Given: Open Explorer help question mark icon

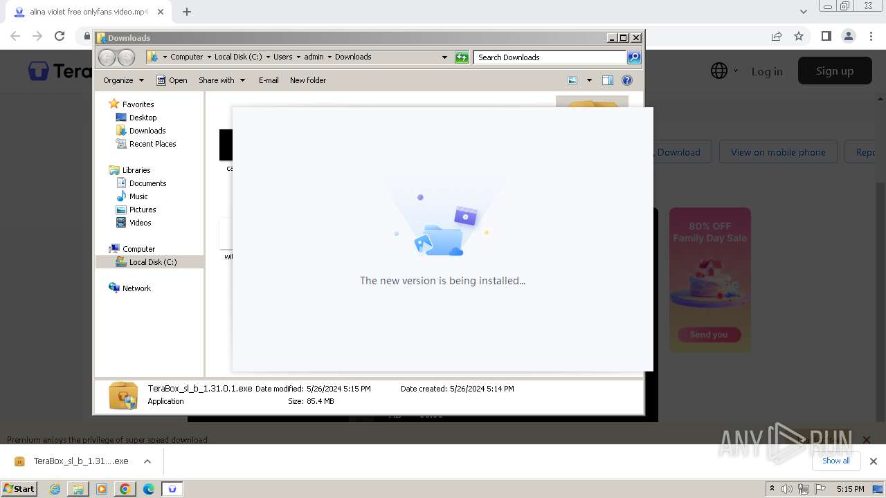Looking at the screenshot, I should tap(627, 80).
